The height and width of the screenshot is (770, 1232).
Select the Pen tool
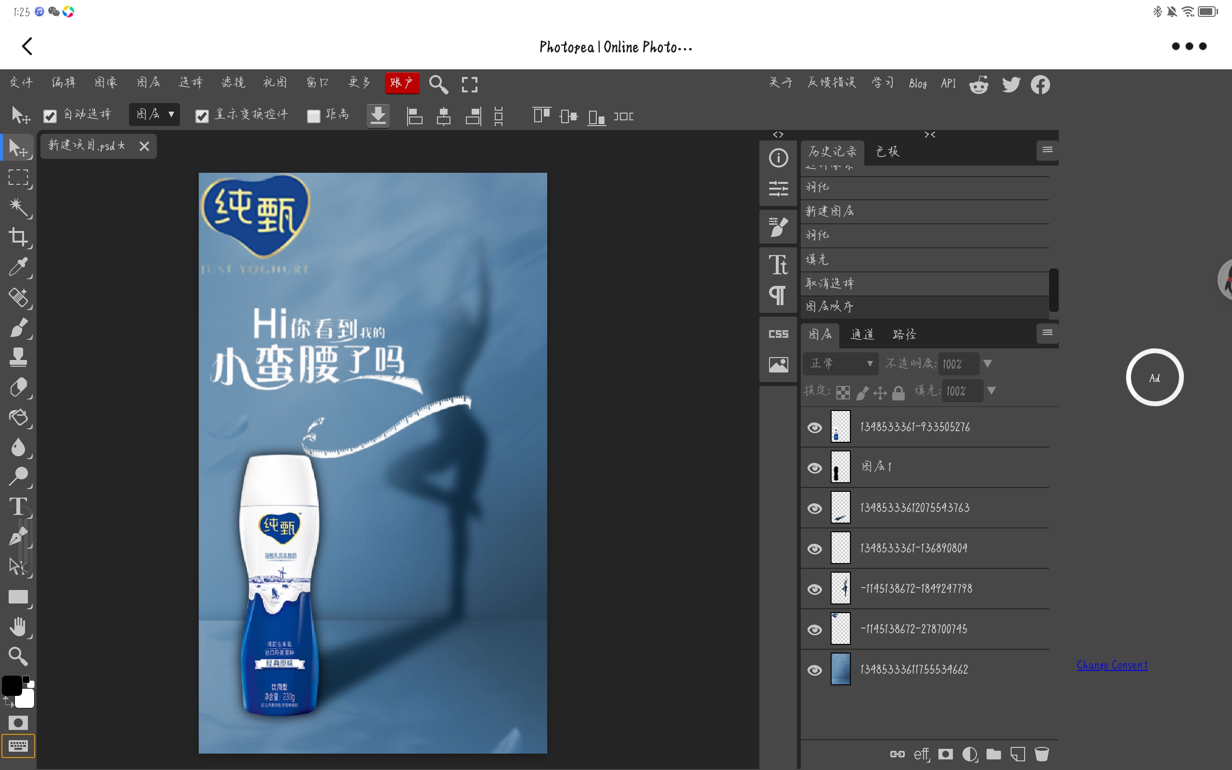[x=18, y=537]
